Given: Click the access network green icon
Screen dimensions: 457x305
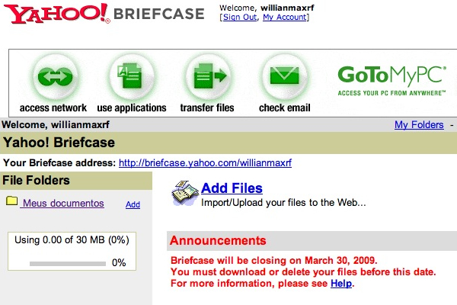Looking at the screenshot, I should click(53, 77).
